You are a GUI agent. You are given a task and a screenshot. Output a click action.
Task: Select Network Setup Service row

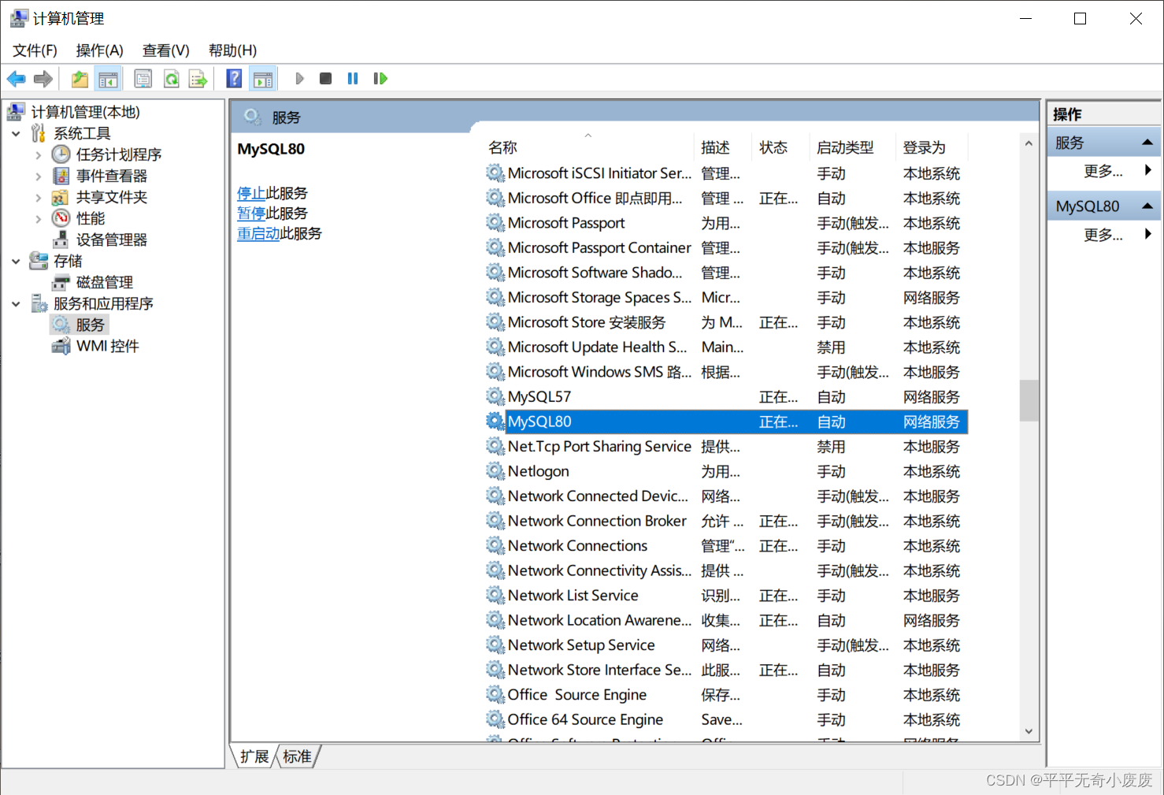pos(726,645)
